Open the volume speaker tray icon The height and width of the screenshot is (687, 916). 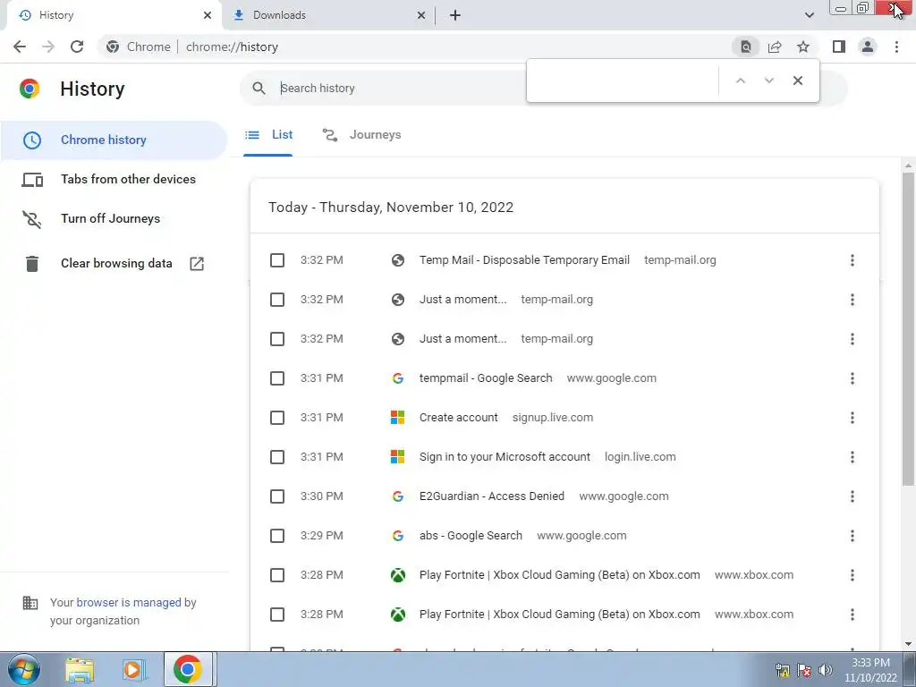click(825, 670)
